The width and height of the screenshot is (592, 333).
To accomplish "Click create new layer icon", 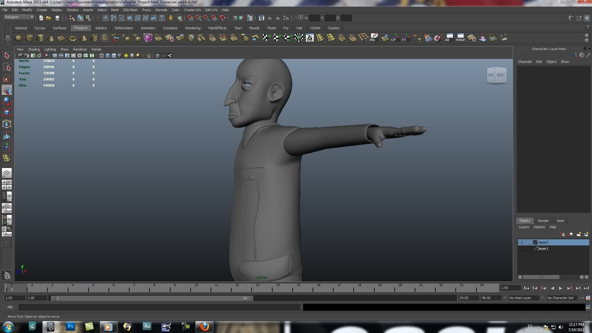I will (x=579, y=234).
